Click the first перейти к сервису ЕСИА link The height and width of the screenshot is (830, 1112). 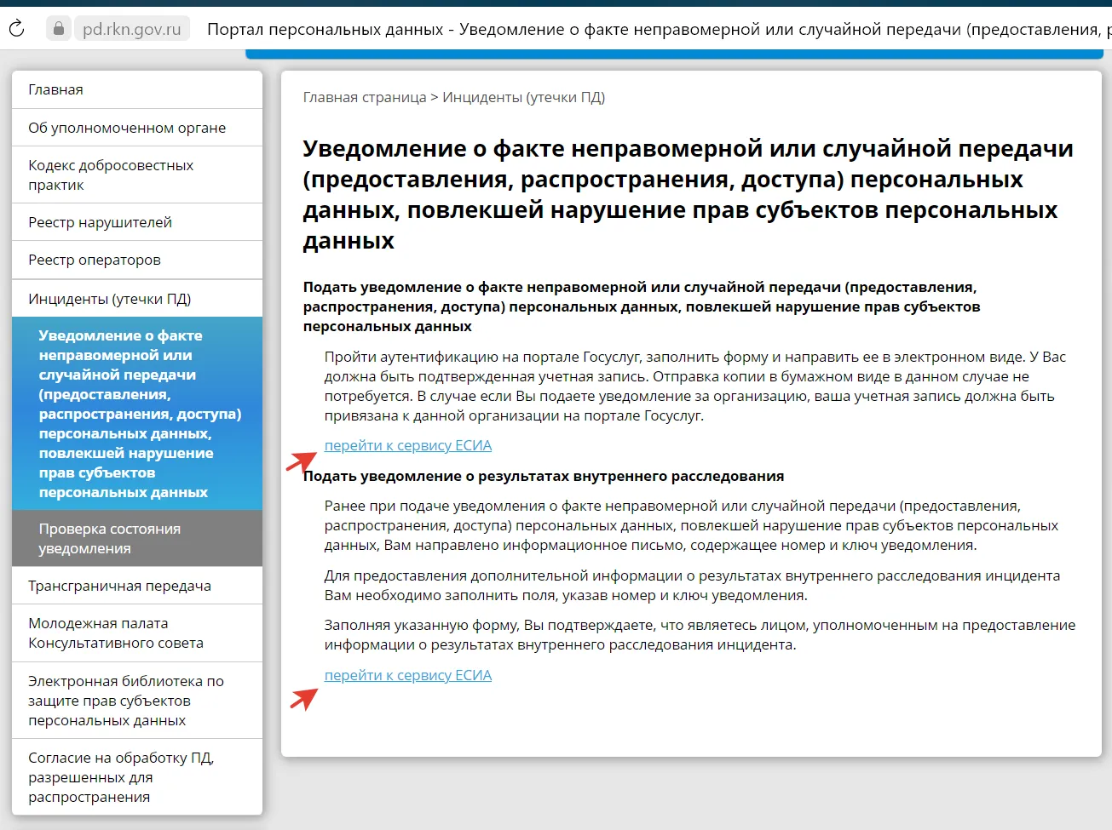tap(408, 445)
